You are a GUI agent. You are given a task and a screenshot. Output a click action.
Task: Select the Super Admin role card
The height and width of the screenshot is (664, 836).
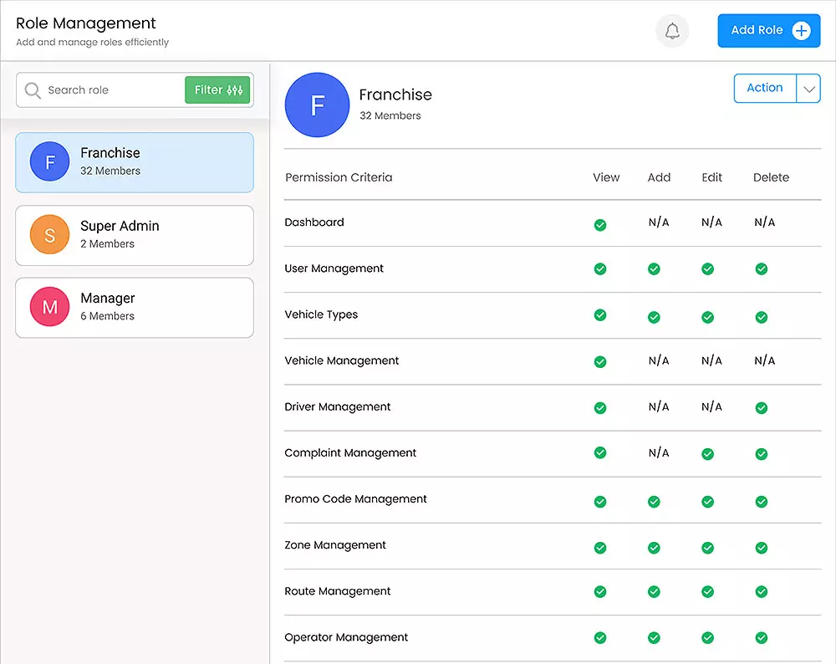[x=135, y=235]
